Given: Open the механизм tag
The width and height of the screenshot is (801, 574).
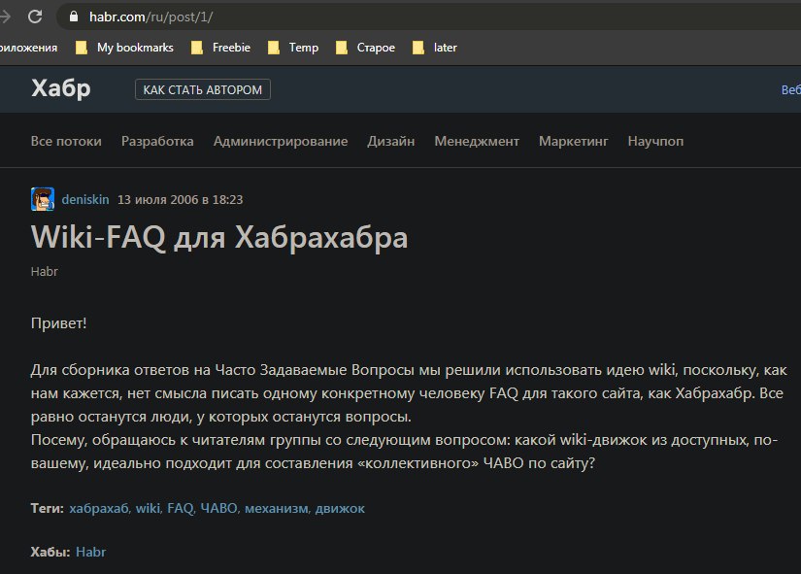Looking at the screenshot, I should click(277, 508).
